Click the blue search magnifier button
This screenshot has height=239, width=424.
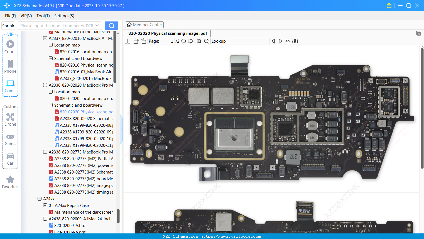(111, 26)
